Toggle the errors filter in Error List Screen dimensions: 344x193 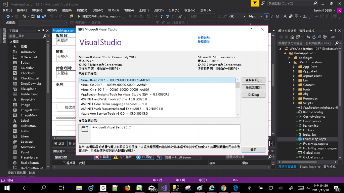click(x=102, y=157)
